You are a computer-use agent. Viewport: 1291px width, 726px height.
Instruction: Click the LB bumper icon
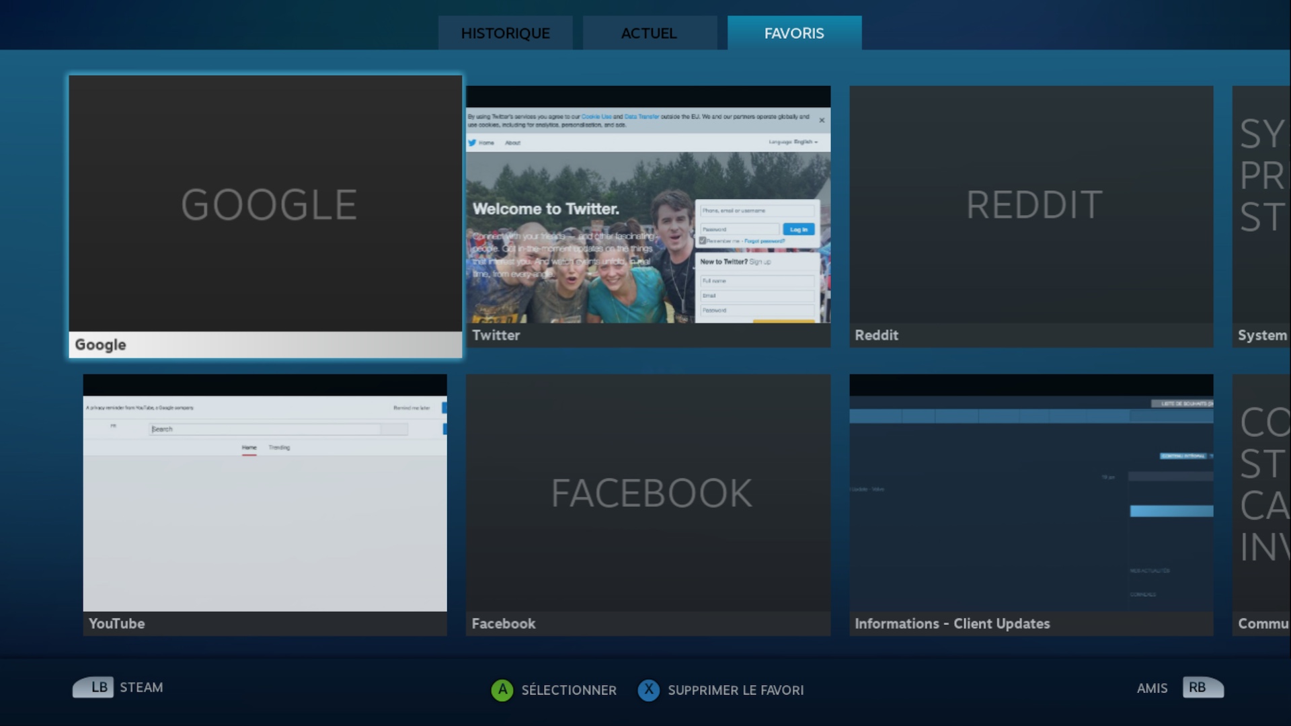93,687
